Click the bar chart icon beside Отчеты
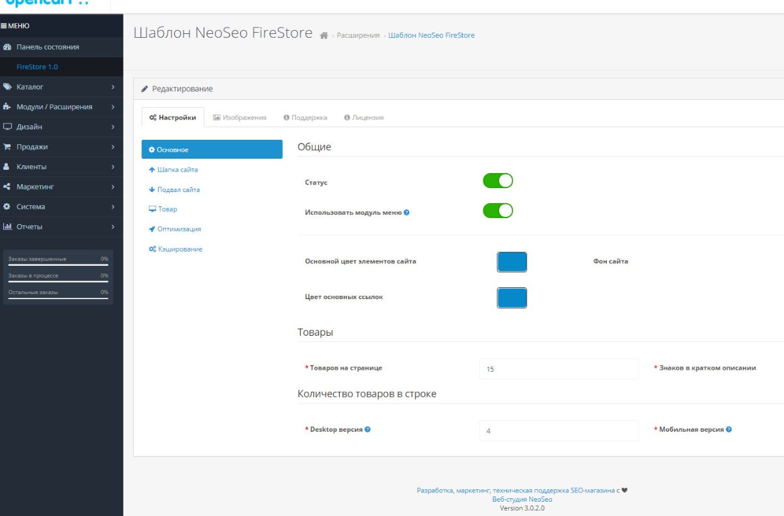The width and height of the screenshot is (784, 516). (x=7, y=227)
